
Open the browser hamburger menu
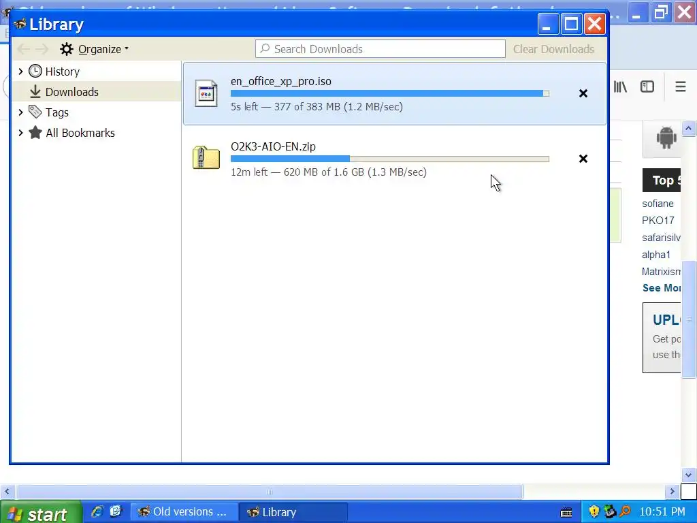[x=681, y=86]
